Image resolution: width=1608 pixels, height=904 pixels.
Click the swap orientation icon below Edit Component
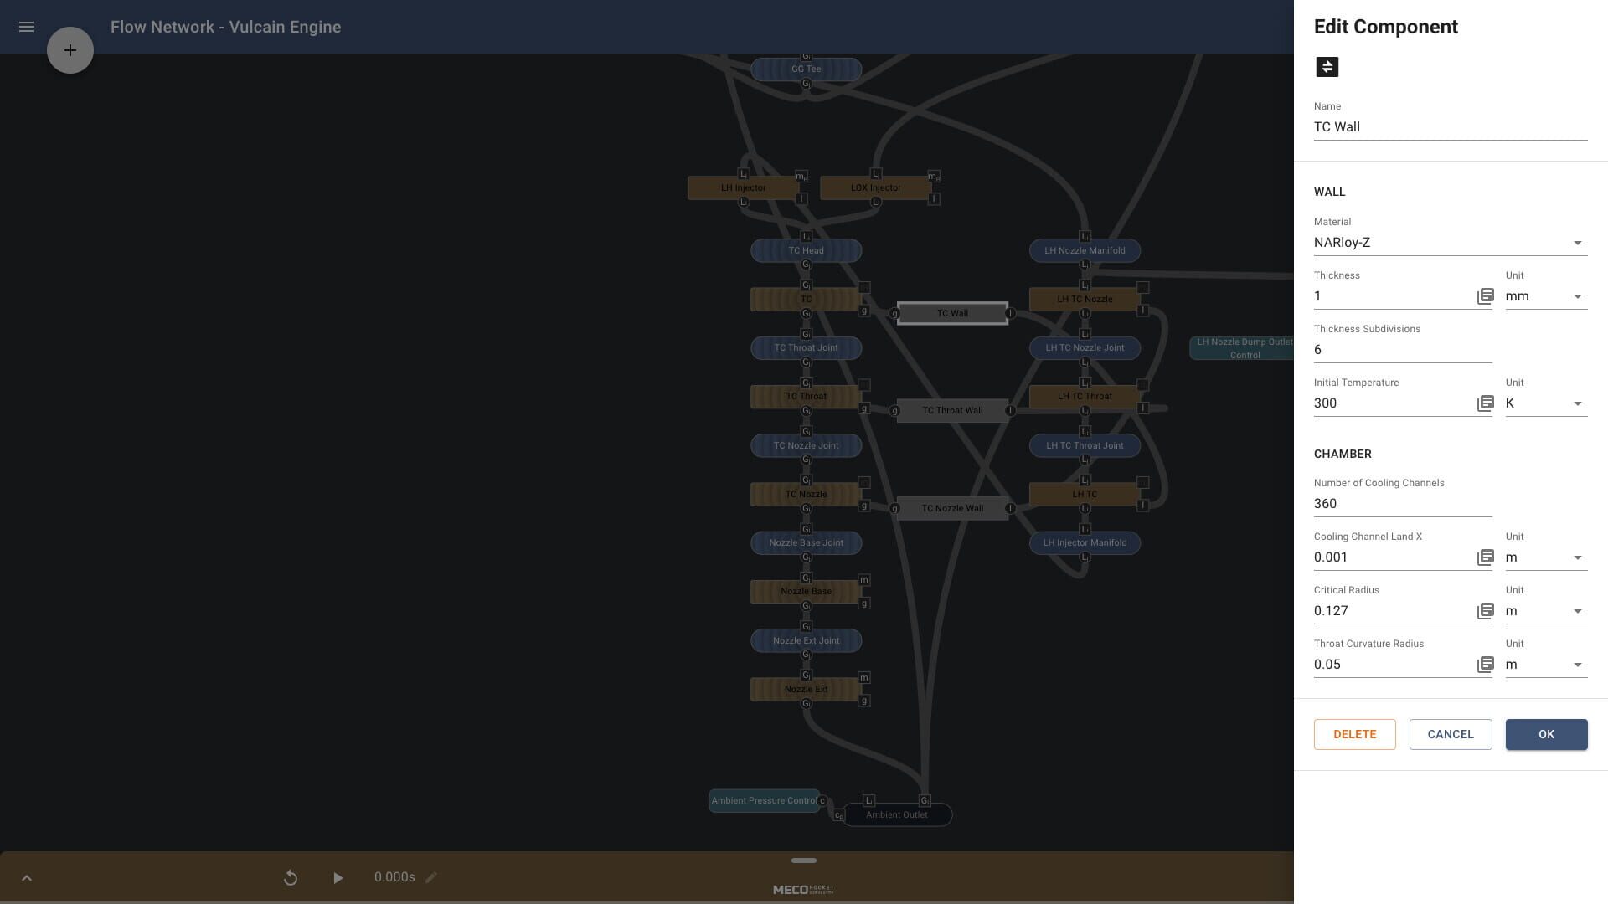[x=1327, y=67]
